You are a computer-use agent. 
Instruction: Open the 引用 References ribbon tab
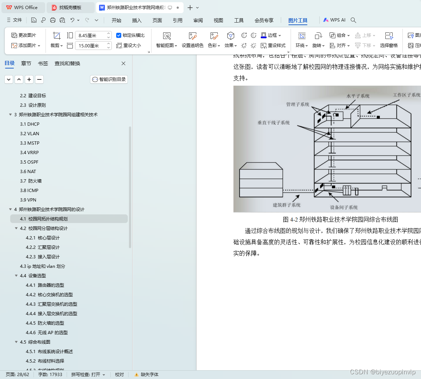click(x=177, y=20)
